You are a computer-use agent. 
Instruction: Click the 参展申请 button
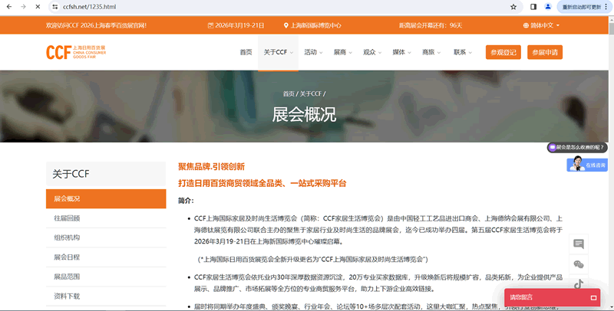(x=544, y=52)
